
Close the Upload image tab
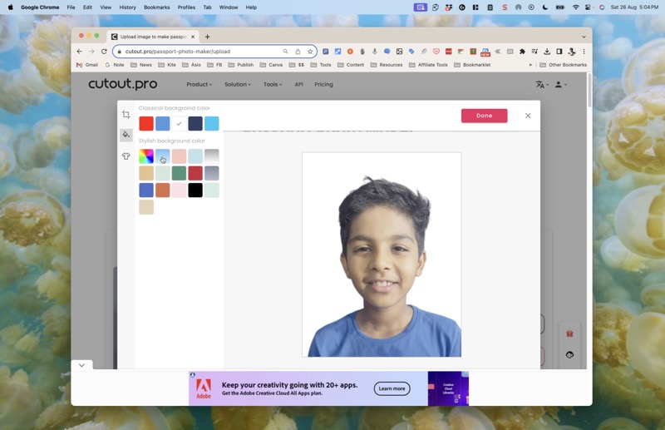[x=193, y=37]
